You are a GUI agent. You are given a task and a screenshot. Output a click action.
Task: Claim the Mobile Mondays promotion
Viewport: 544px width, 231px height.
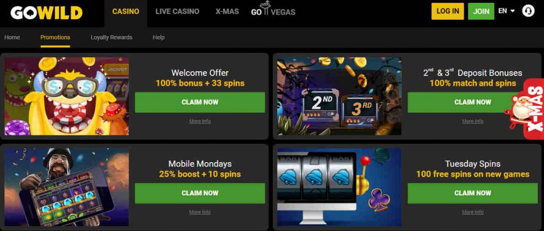(200, 193)
